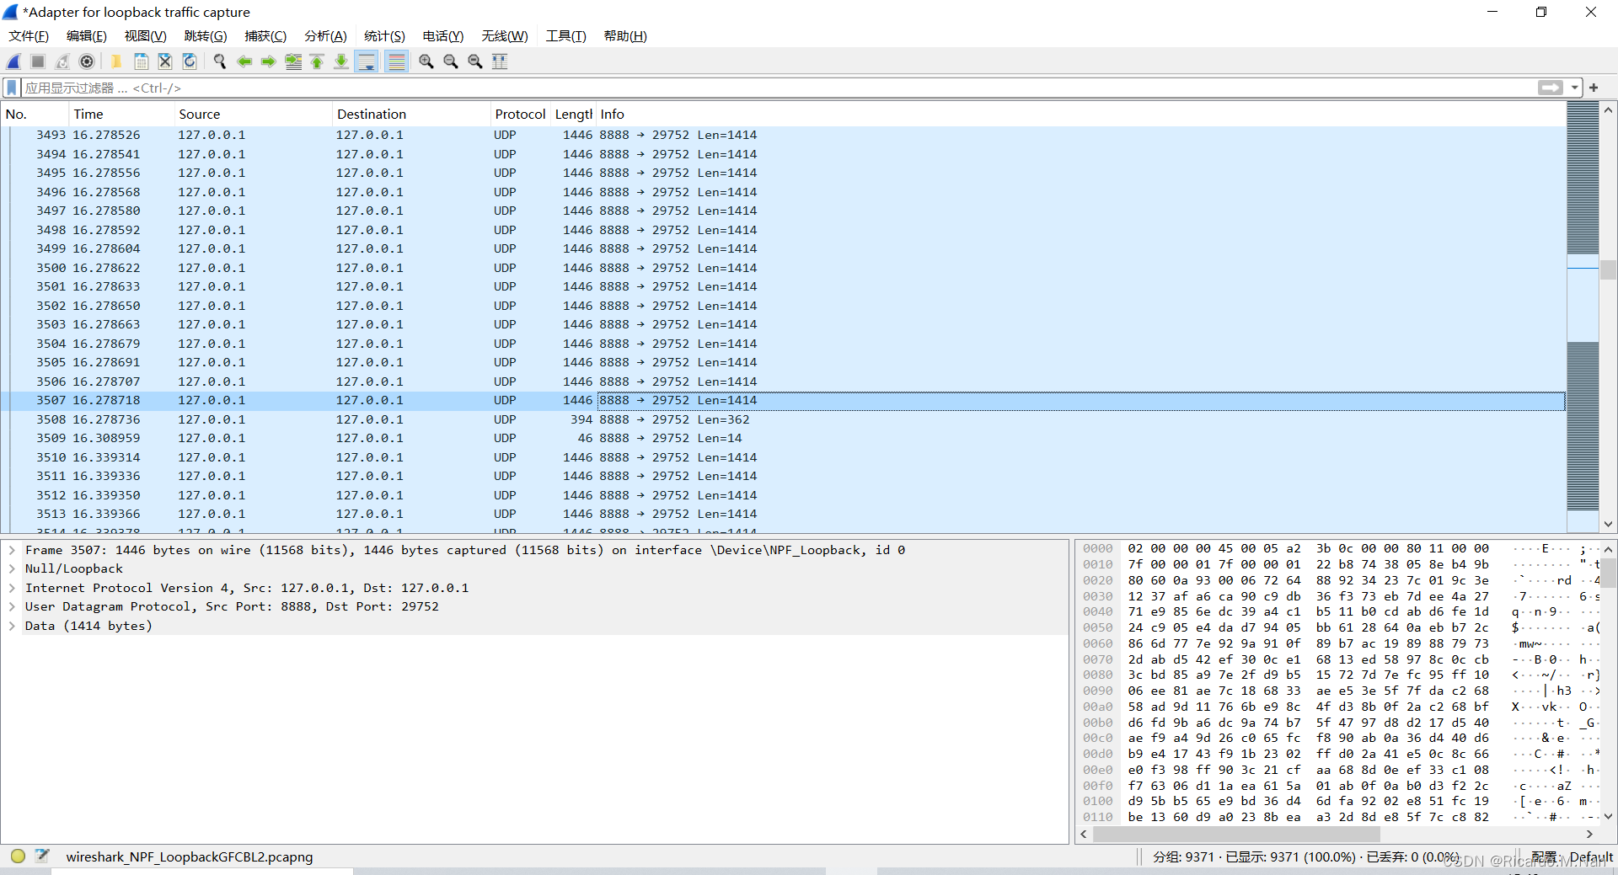
Task: Open the 跳转(G) menu
Action: pyautogui.click(x=206, y=35)
